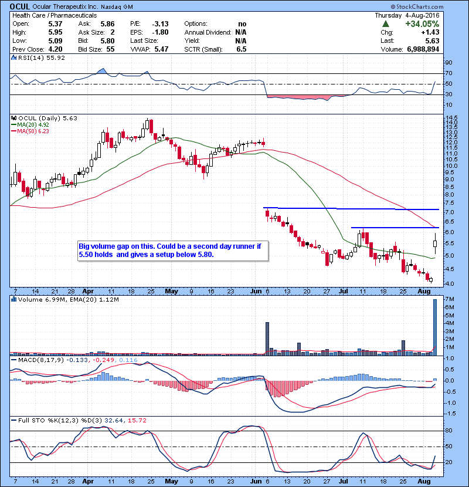The width and height of the screenshot is (469, 487).
Task: Click the Apr label on the price chart axis
Action: [88, 292]
